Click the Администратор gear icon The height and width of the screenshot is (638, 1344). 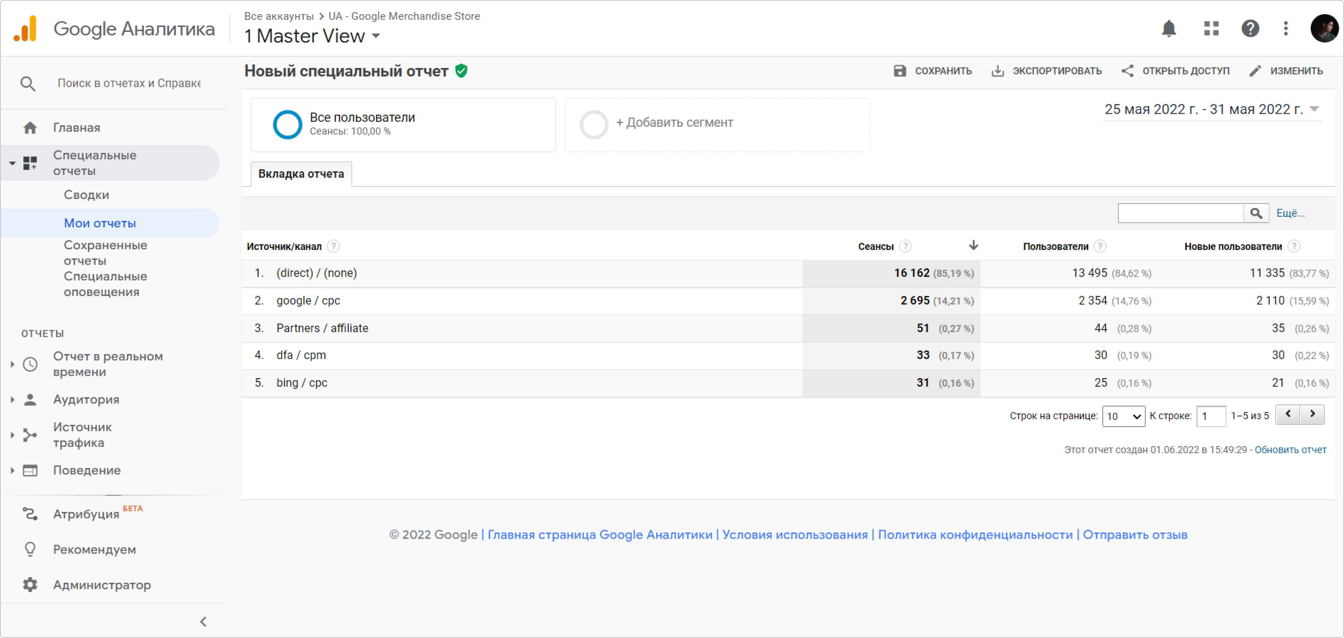pyautogui.click(x=30, y=585)
